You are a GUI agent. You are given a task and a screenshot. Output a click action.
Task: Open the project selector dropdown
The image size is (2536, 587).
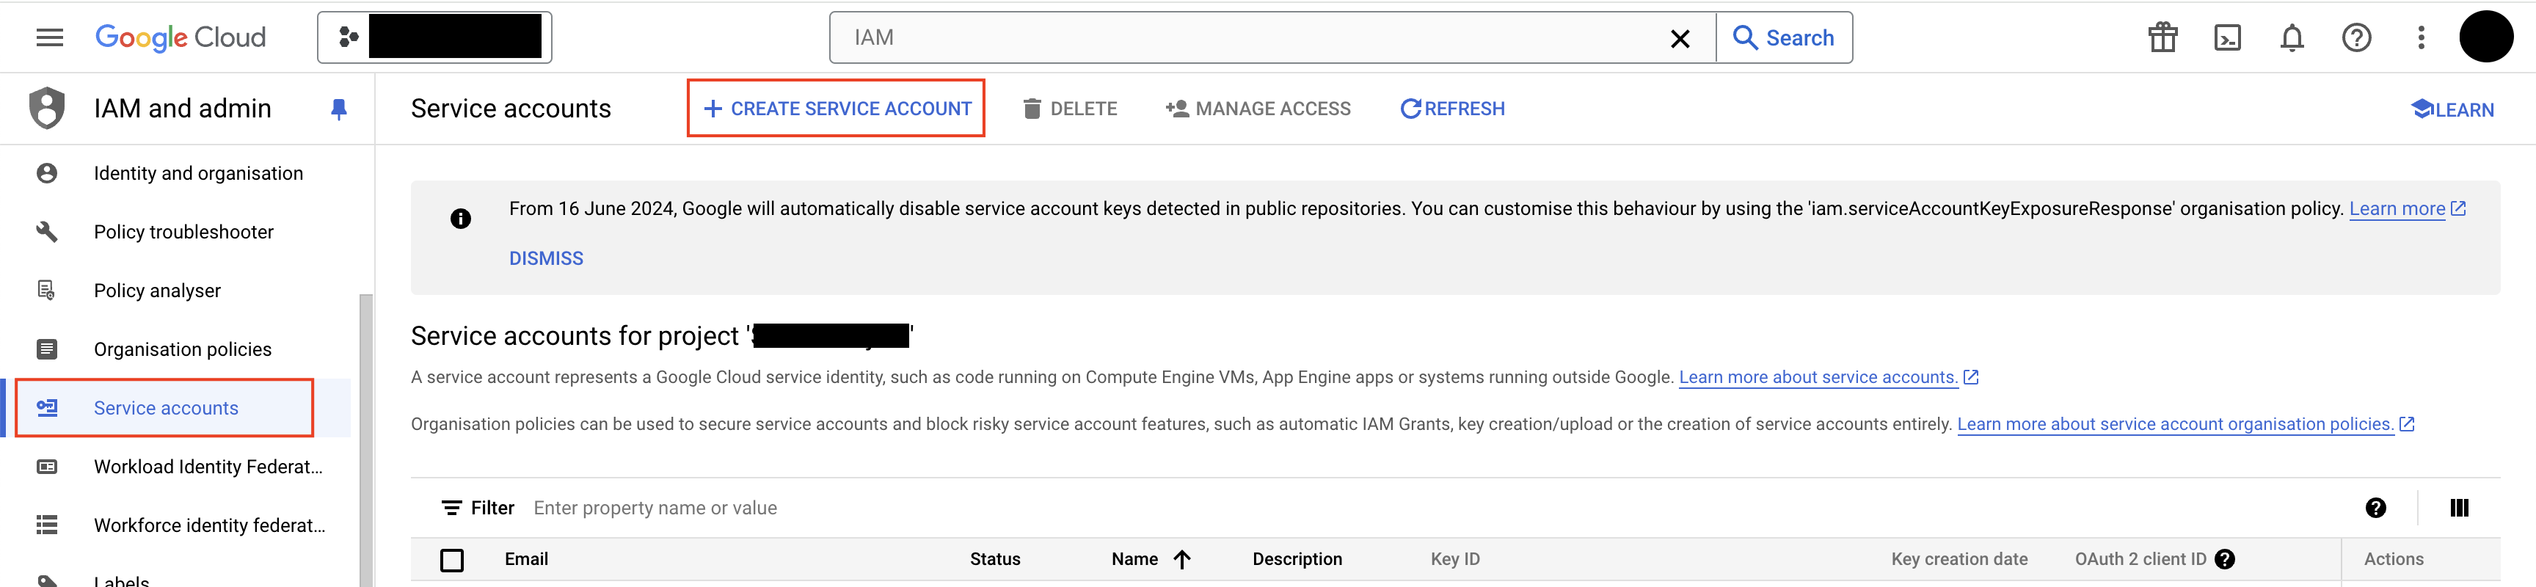[434, 37]
